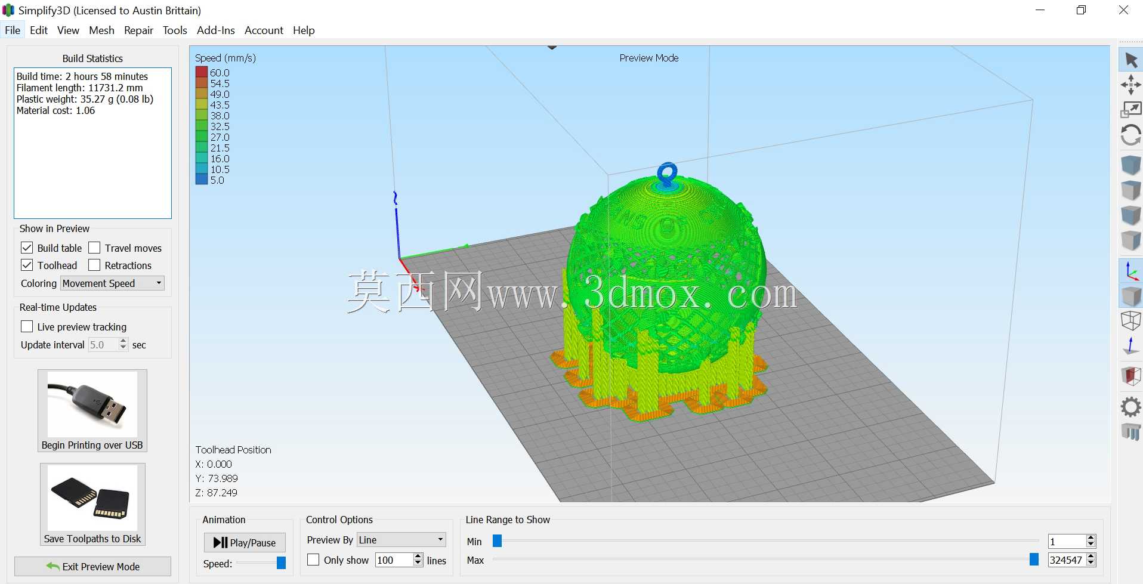Increase the Update interval stepper
The image size is (1143, 584).
[123, 341]
